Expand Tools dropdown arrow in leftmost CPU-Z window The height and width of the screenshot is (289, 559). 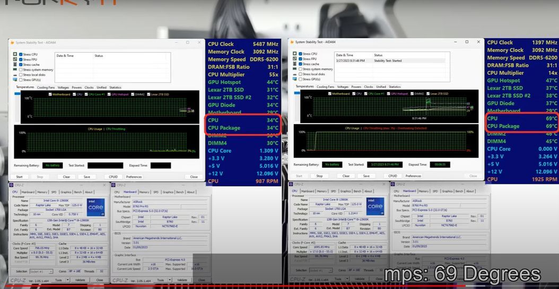coord(66,280)
